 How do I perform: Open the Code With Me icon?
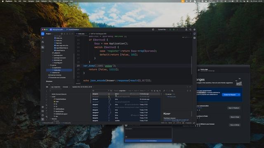point(186,30)
